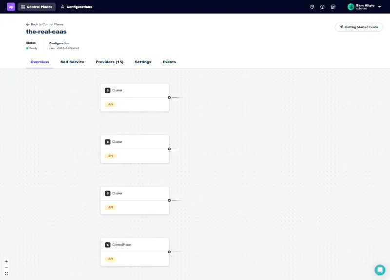Open the caas configuration link
The height and width of the screenshot is (280, 390).
click(x=52, y=48)
